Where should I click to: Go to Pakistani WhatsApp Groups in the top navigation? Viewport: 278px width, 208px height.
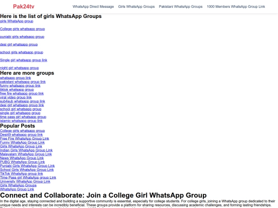pos(181,7)
